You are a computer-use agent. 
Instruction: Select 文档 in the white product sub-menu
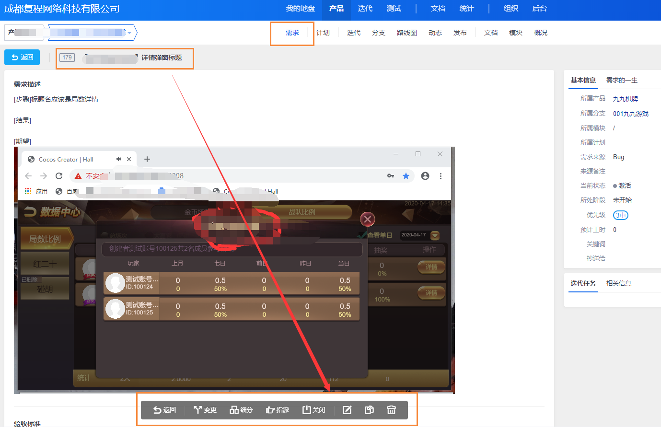point(491,33)
